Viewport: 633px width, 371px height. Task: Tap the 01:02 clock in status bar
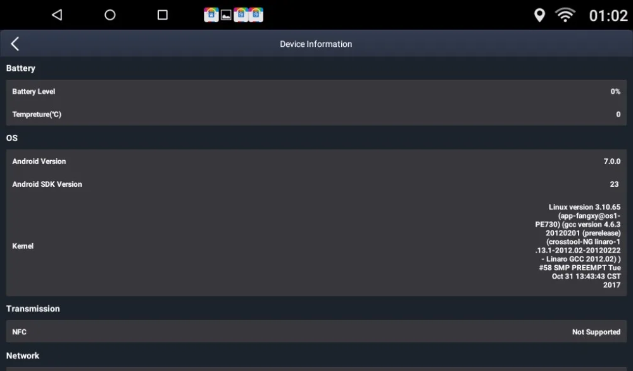[608, 16]
